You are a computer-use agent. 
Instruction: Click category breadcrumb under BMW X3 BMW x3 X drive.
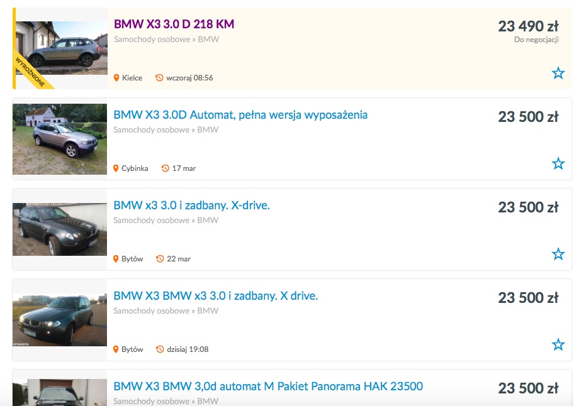pos(166,310)
